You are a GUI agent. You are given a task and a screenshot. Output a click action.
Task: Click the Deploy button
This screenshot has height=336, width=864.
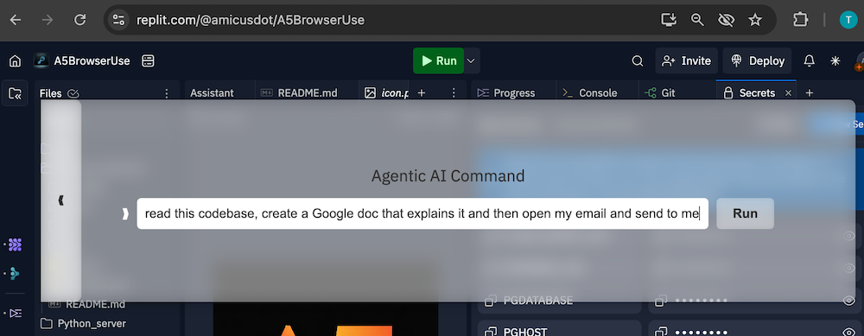coord(758,61)
